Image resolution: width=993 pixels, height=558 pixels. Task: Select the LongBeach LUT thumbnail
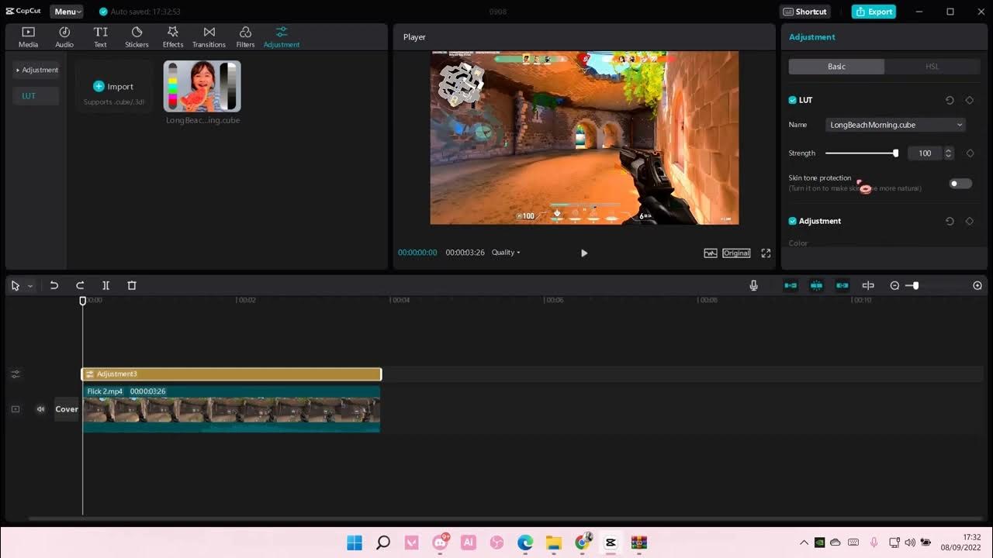202,86
